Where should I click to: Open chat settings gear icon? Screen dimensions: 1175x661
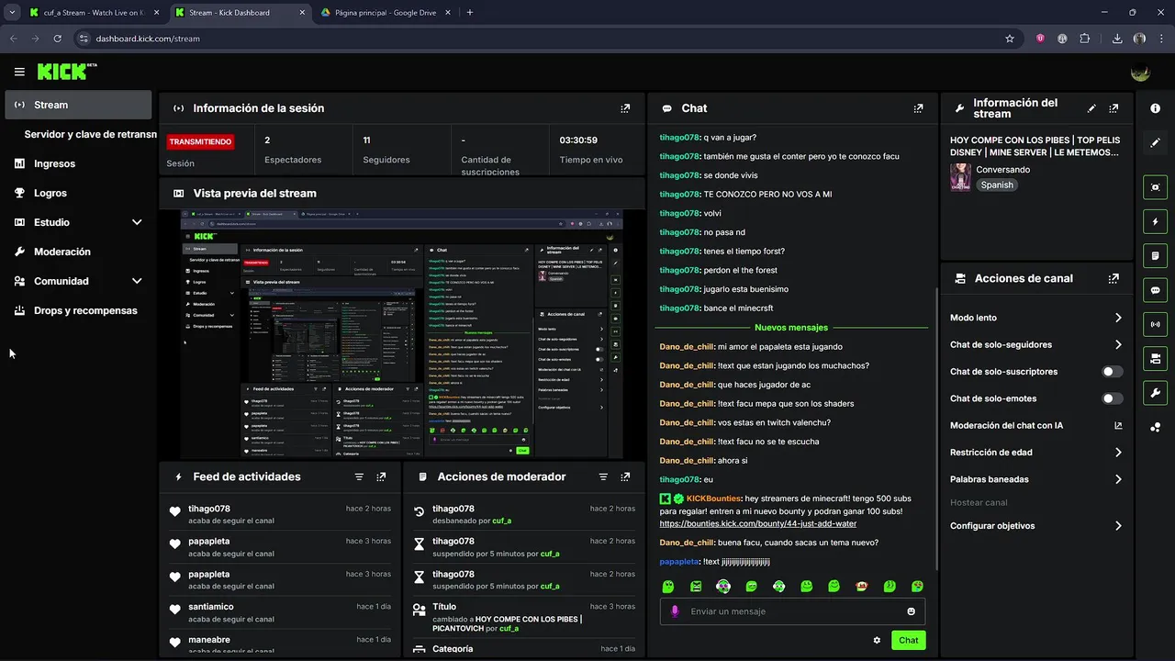(x=877, y=641)
